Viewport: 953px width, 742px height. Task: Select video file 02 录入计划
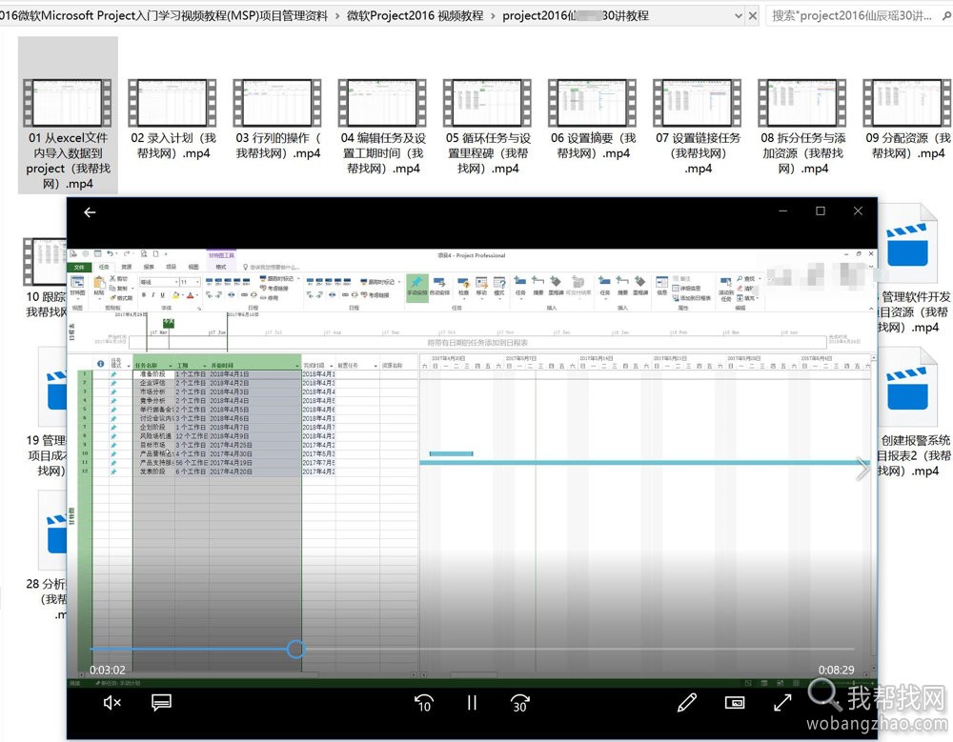(x=172, y=119)
